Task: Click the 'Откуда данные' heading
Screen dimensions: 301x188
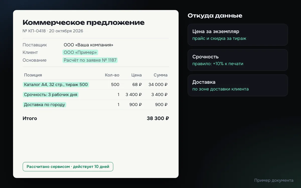Action: point(215,16)
